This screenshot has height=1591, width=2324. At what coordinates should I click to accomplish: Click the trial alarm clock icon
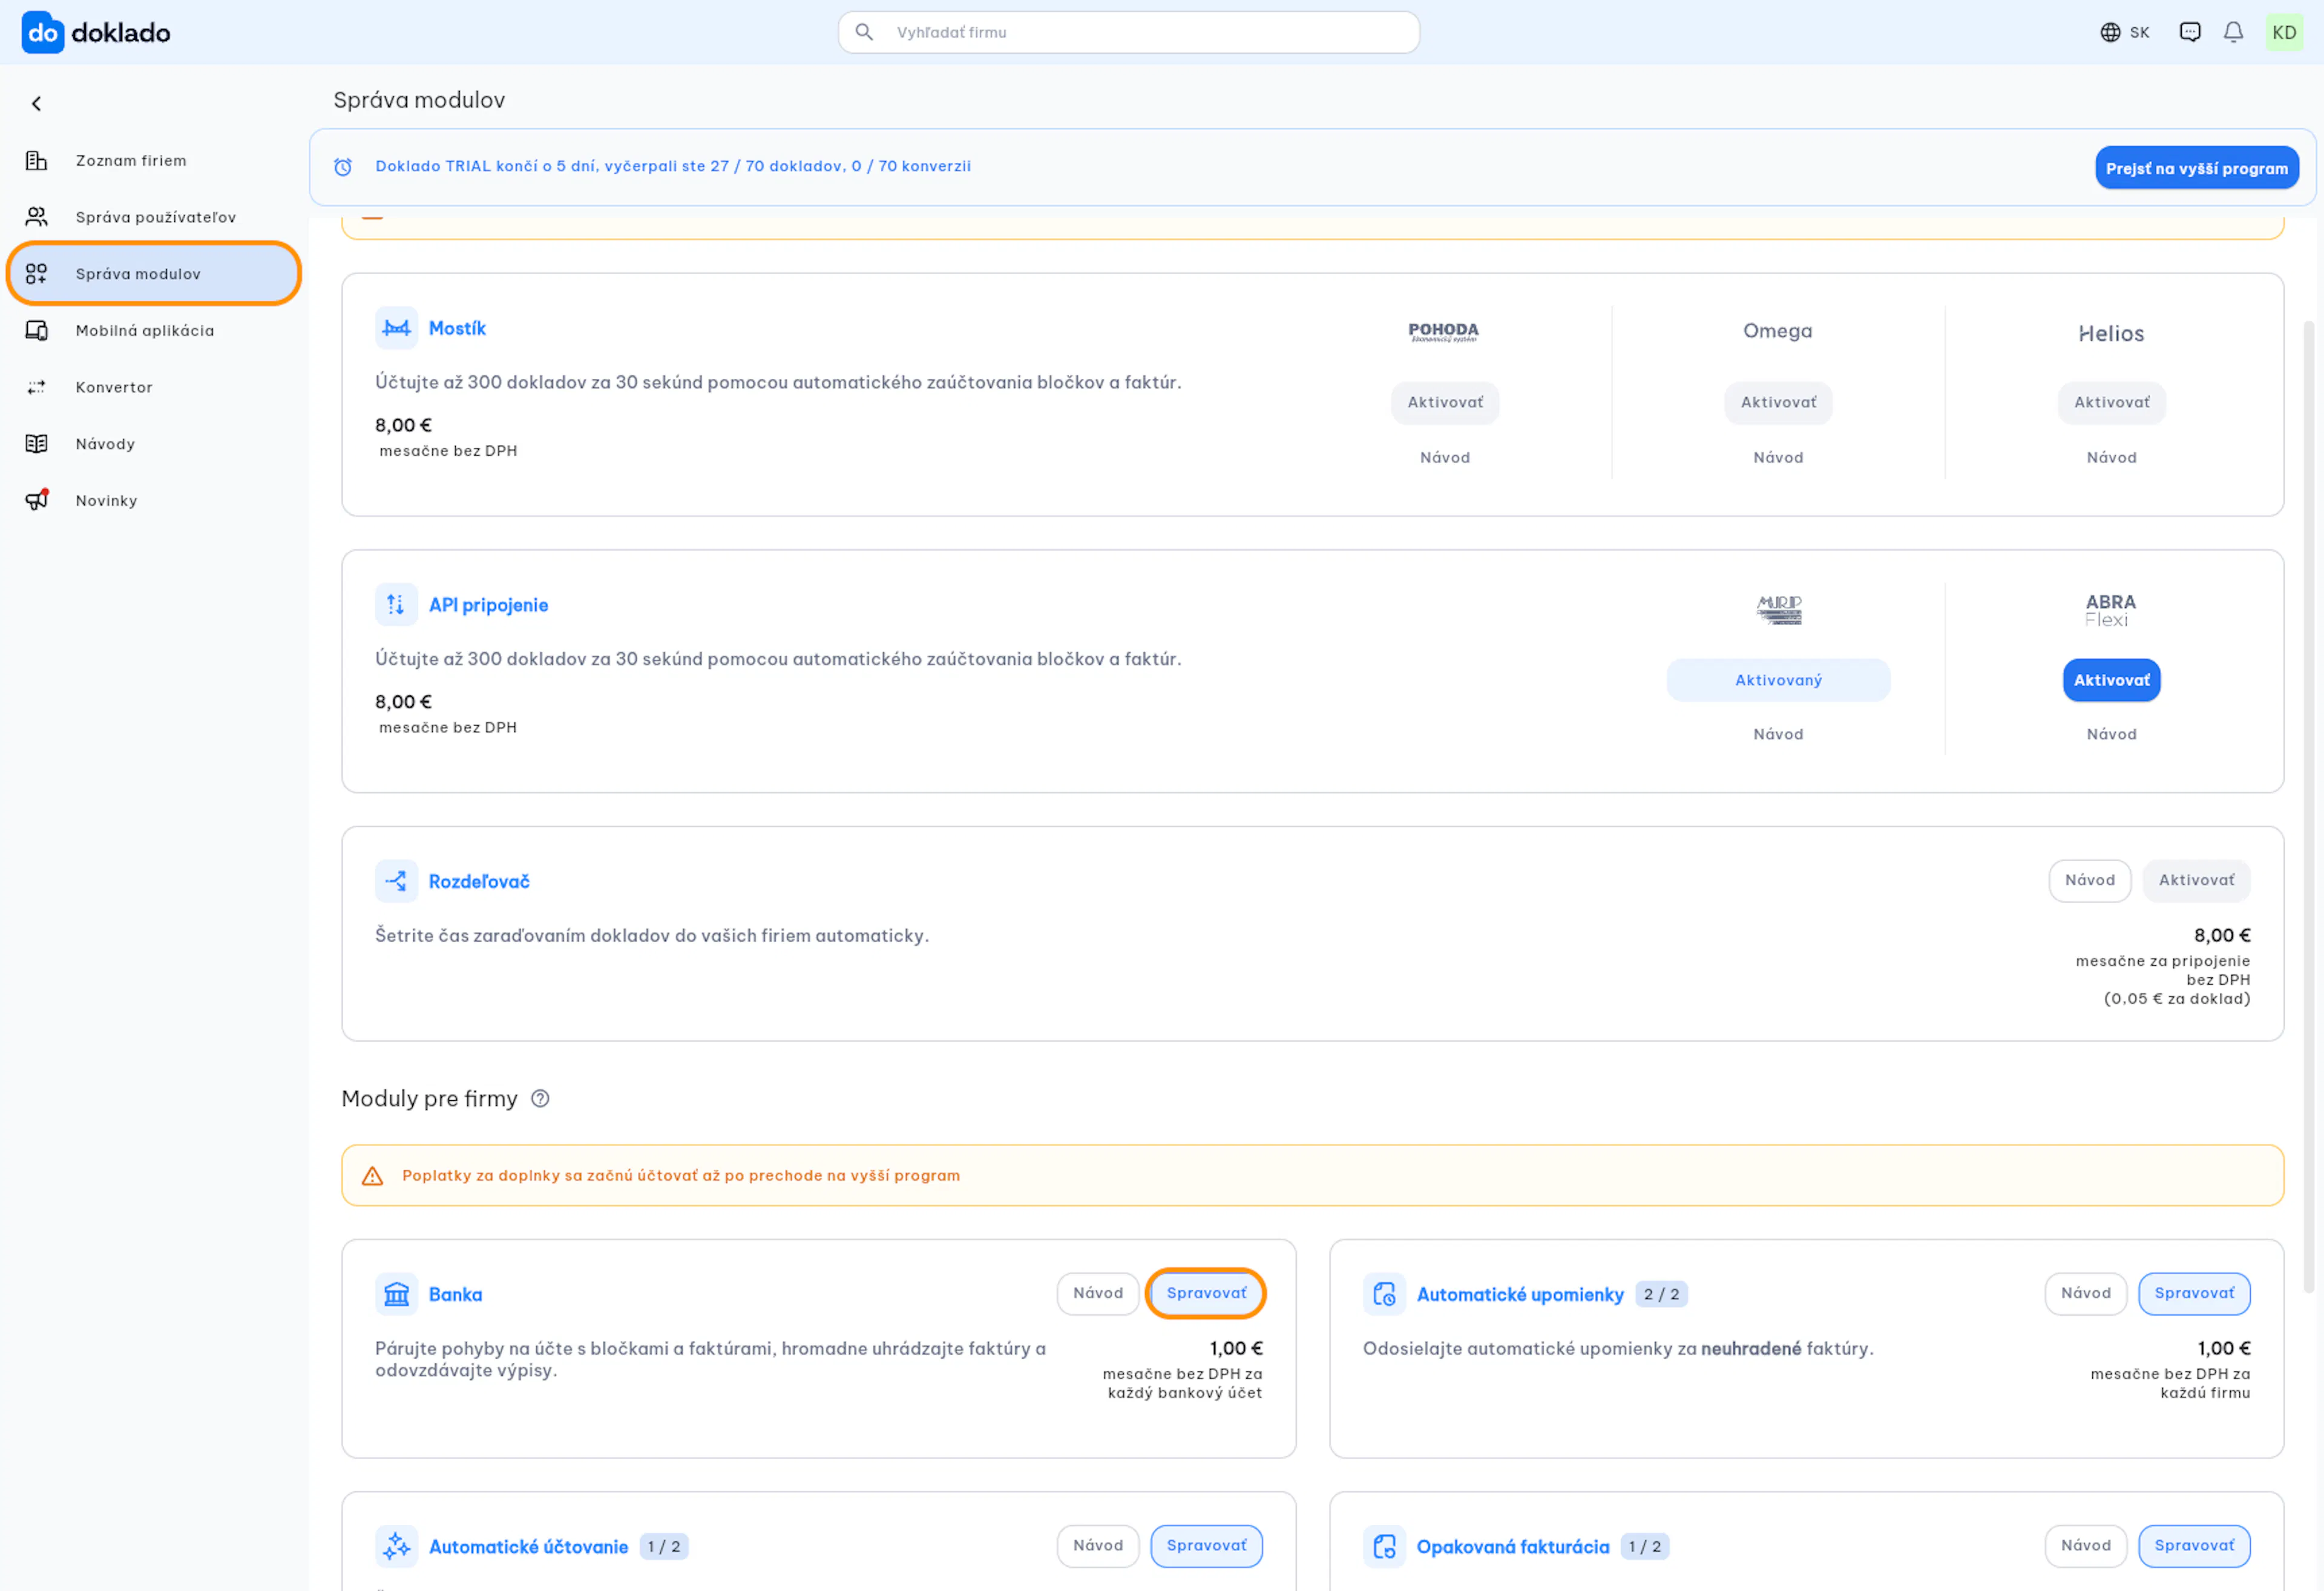click(343, 167)
